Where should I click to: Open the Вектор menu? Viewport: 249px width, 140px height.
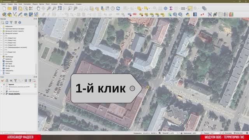[42, 4]
